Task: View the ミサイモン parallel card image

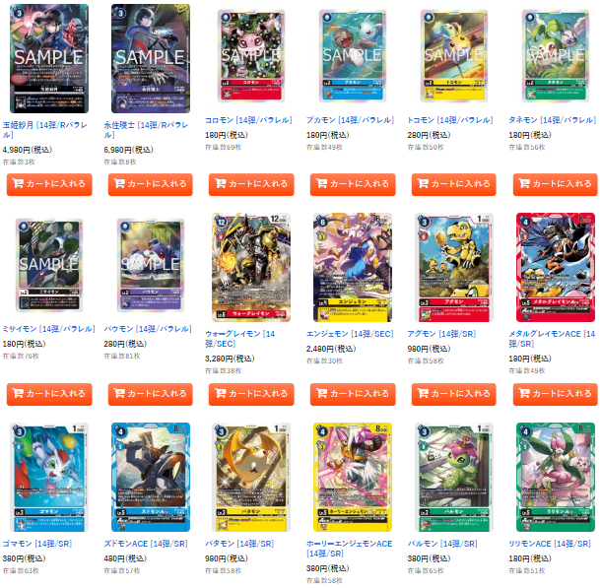Action: pos(49,265)
